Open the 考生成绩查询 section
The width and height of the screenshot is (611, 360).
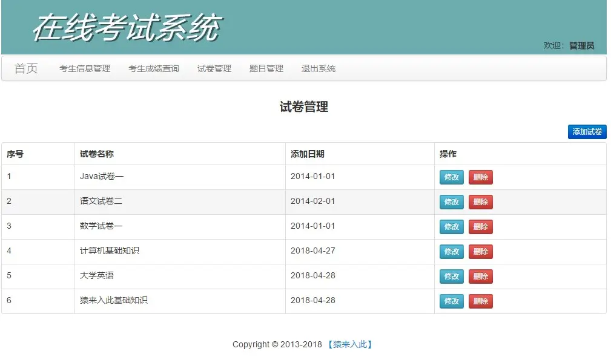[153, 68]
